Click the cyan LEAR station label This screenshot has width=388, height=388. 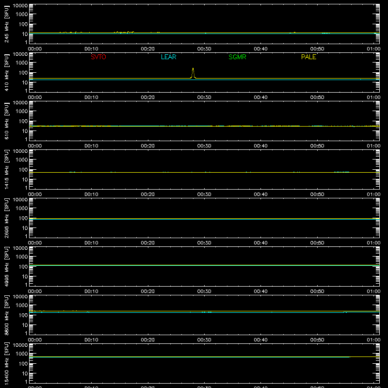[x=168, y=57]
